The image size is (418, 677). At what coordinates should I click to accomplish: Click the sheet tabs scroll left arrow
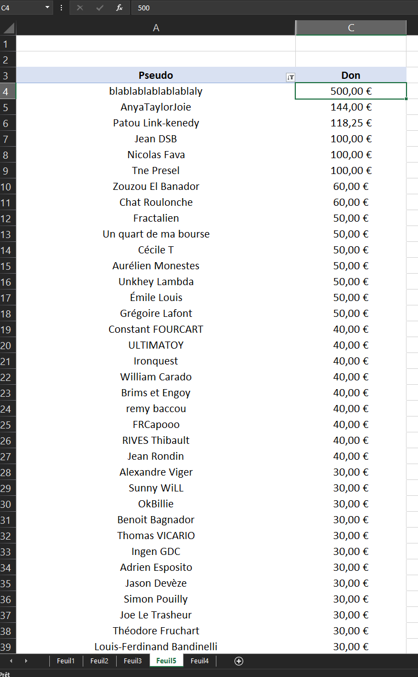pos(11,661)
